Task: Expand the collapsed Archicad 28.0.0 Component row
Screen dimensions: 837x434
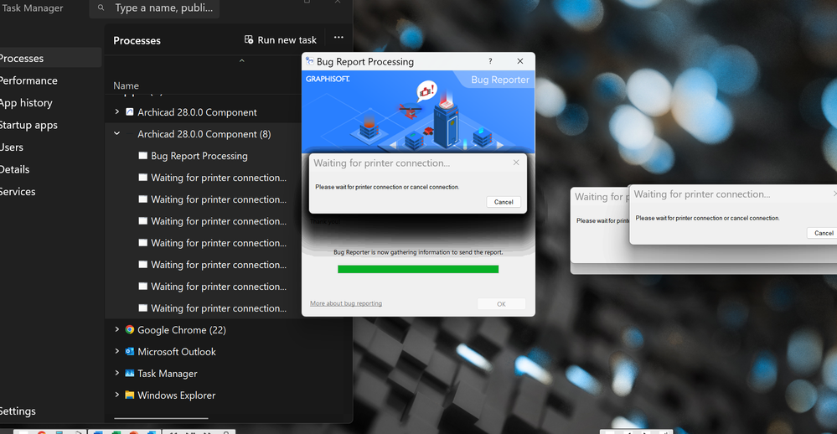Action: point(117,111)
